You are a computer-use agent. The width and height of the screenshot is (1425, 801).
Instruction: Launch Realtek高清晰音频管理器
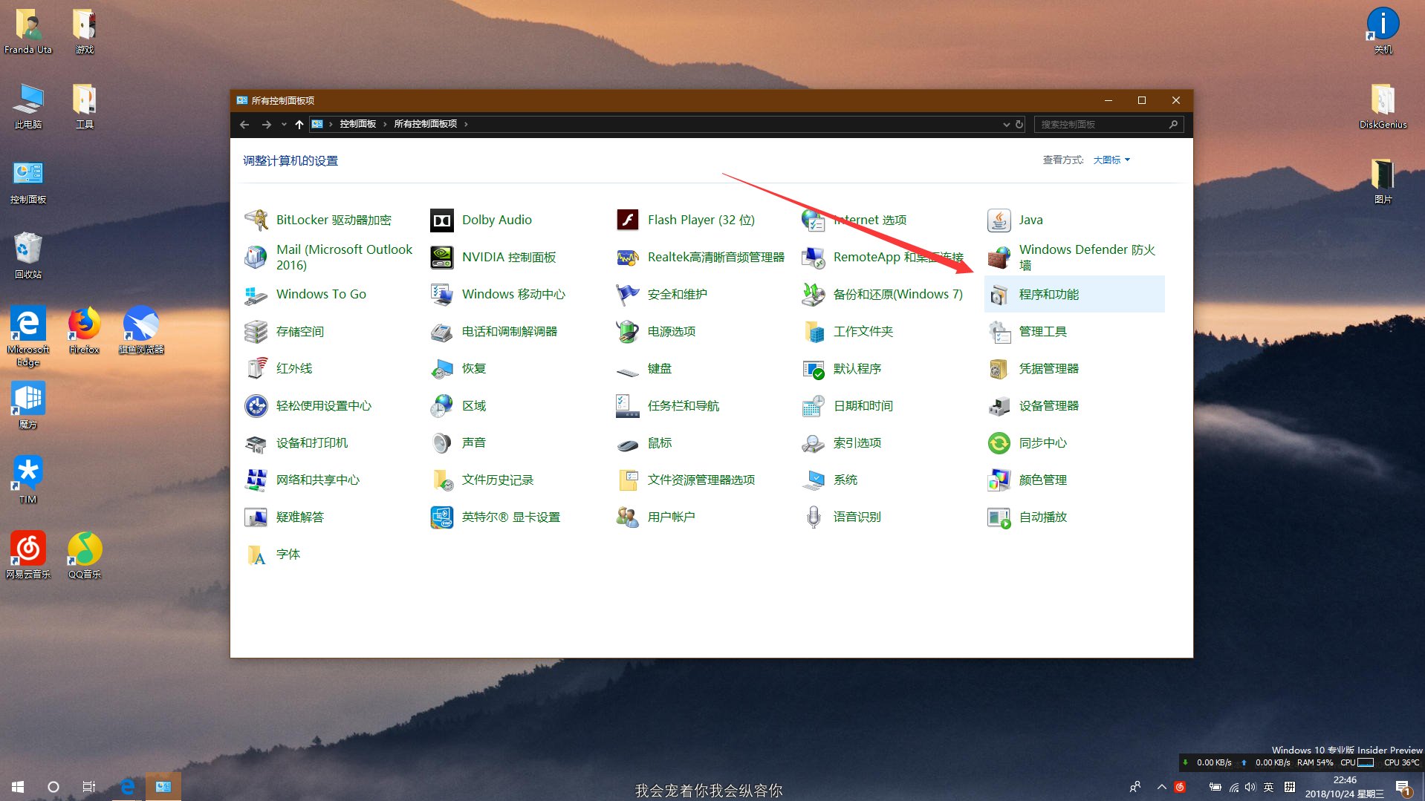tap(715, 257)
